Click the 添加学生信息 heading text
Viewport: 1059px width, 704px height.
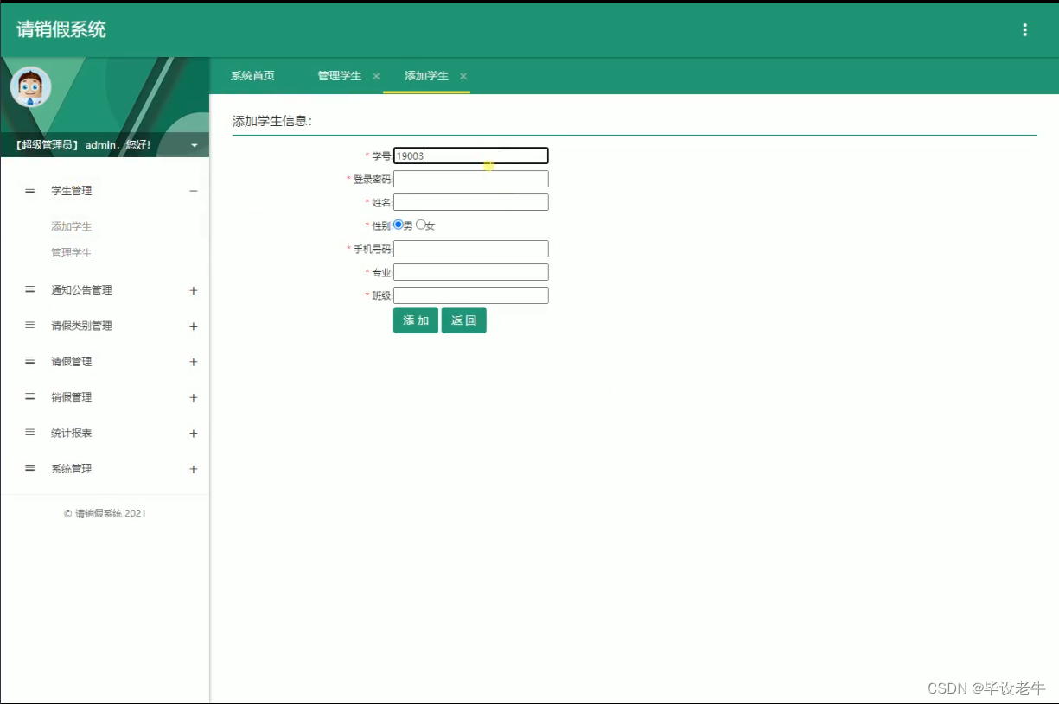coord(272,121)
